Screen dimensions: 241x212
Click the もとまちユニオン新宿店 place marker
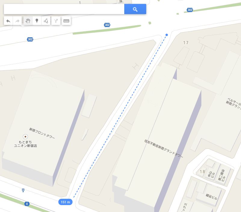25,137
